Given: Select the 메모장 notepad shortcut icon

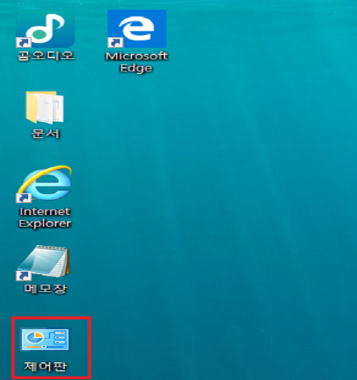Looking at the screenshot, I should point(44,263).
